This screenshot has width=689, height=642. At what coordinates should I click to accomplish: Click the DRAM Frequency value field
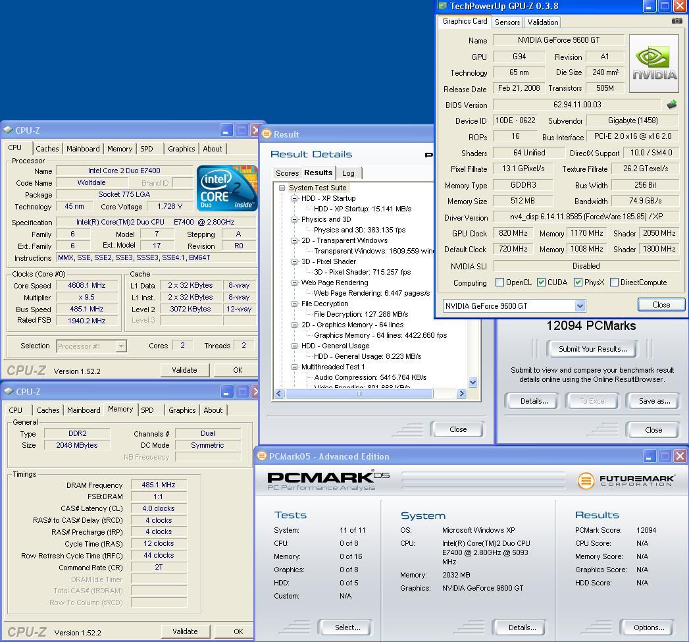pos(159,485)
